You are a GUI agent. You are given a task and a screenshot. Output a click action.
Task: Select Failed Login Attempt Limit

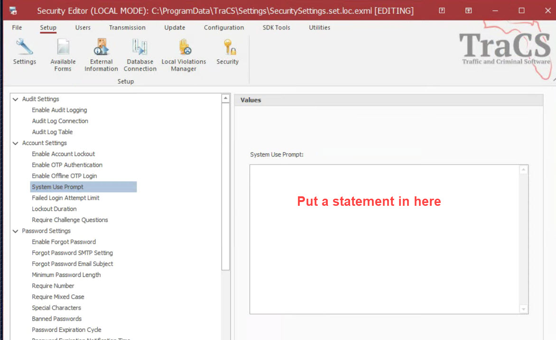pyautogui.click(x=65, y=198)
